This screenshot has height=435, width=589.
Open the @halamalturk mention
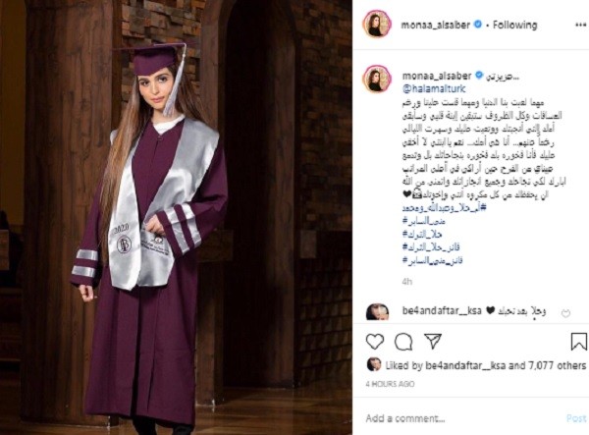pos(434,89)
